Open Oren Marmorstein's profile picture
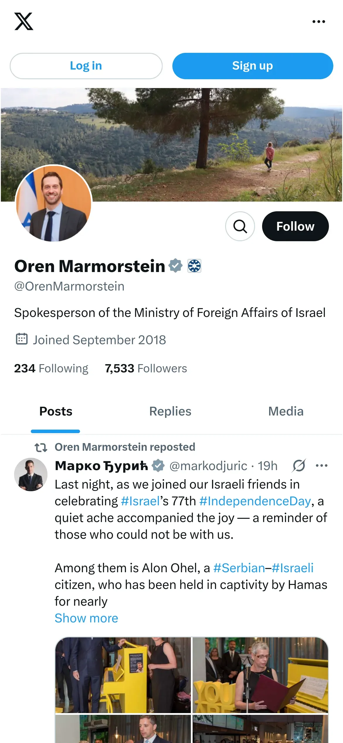343x743 pixels. pyautogui.click(x=54, y=204)
